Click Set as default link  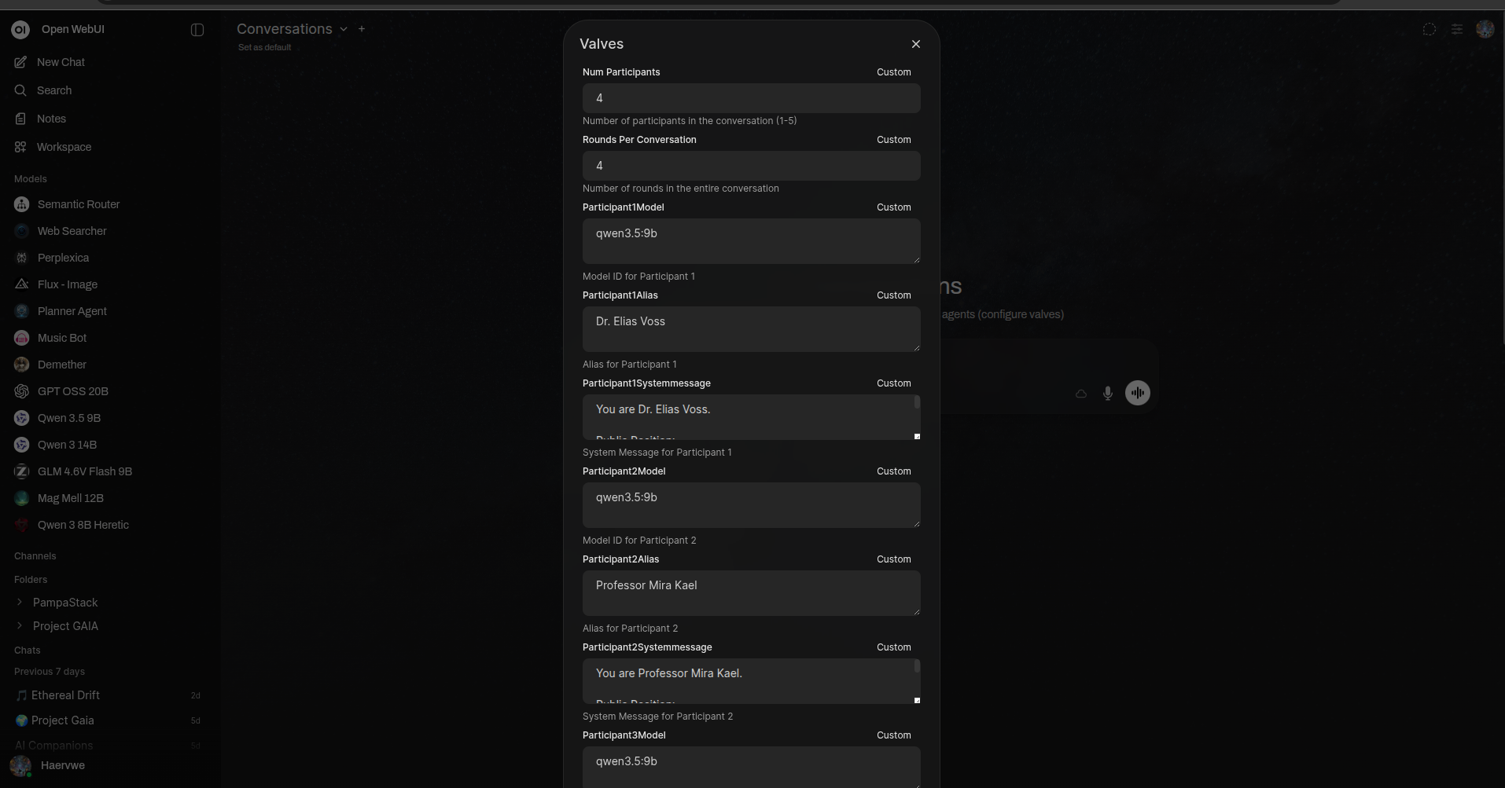tap(264, 47)
